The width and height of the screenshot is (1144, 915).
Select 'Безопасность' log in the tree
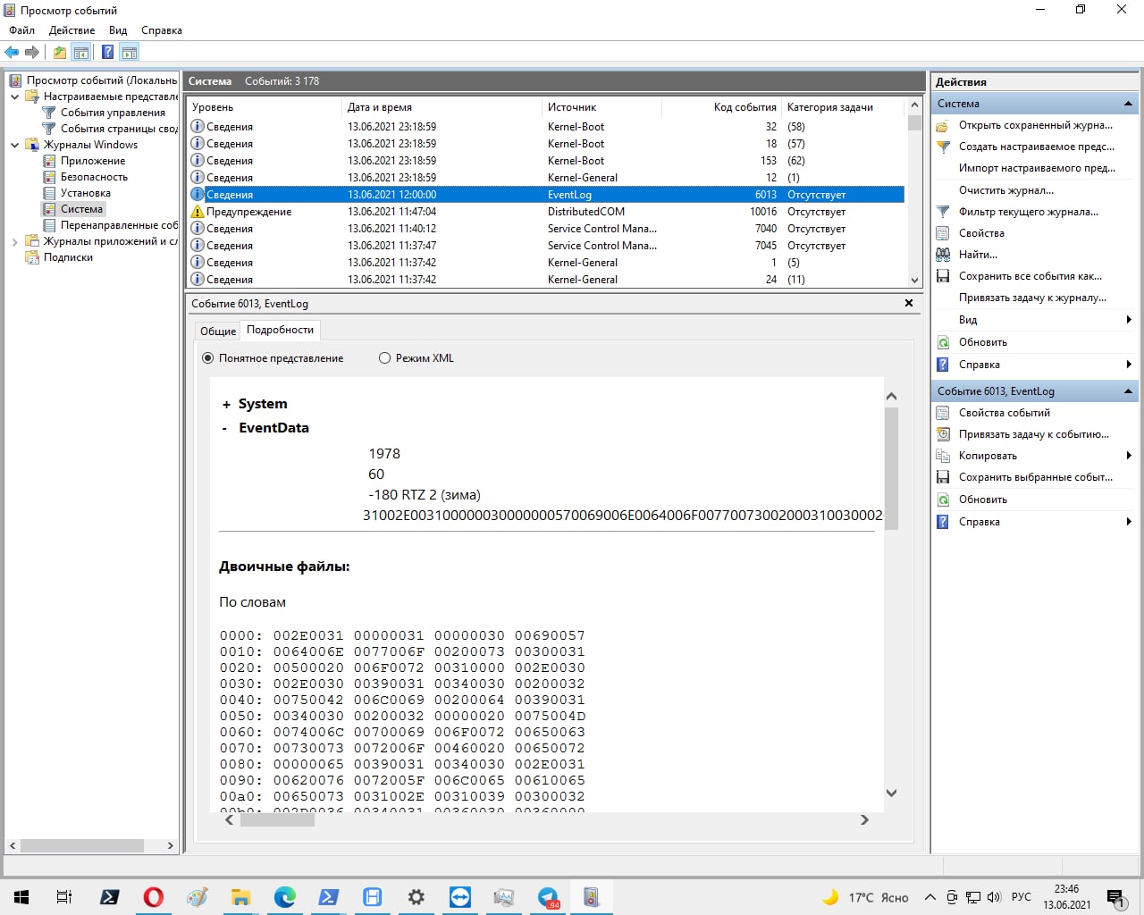pyautogui.click(x=94, y=177)
